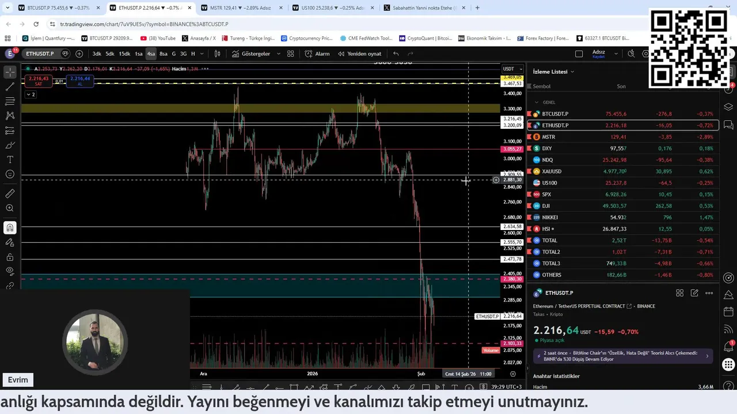Image resolution: width=737 pixels, height=414 pixels.
Task: Click the AL buy button
Action: point(80,80)
